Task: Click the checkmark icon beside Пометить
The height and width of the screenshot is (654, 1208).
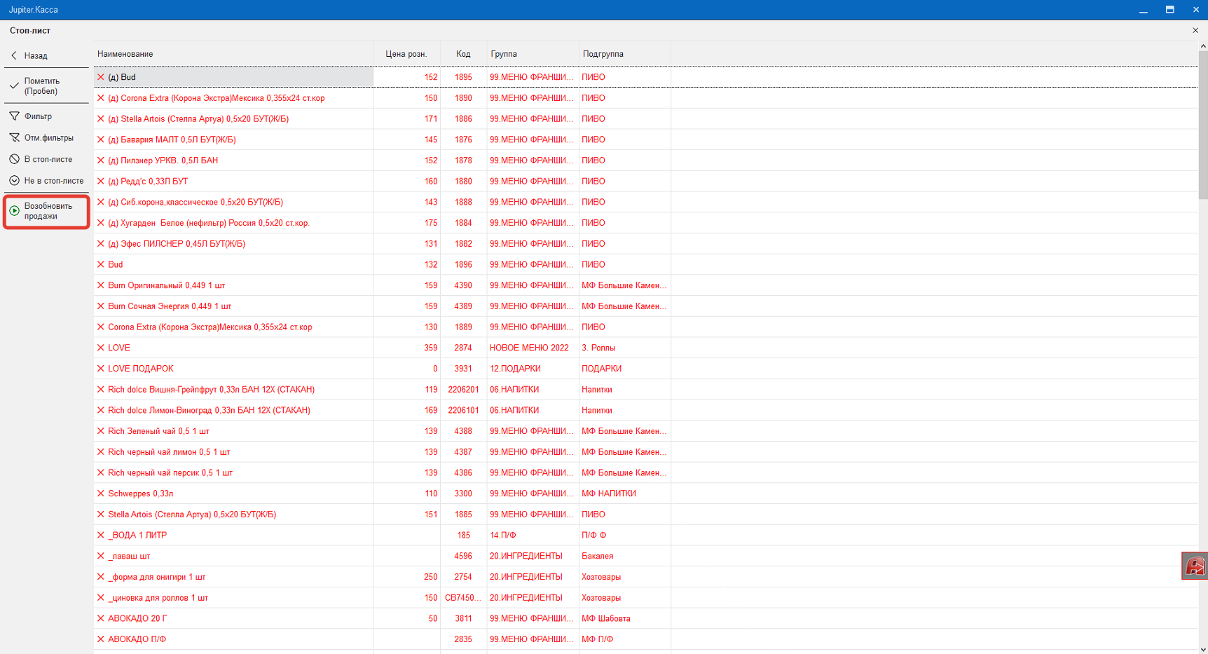Action: 14,86
